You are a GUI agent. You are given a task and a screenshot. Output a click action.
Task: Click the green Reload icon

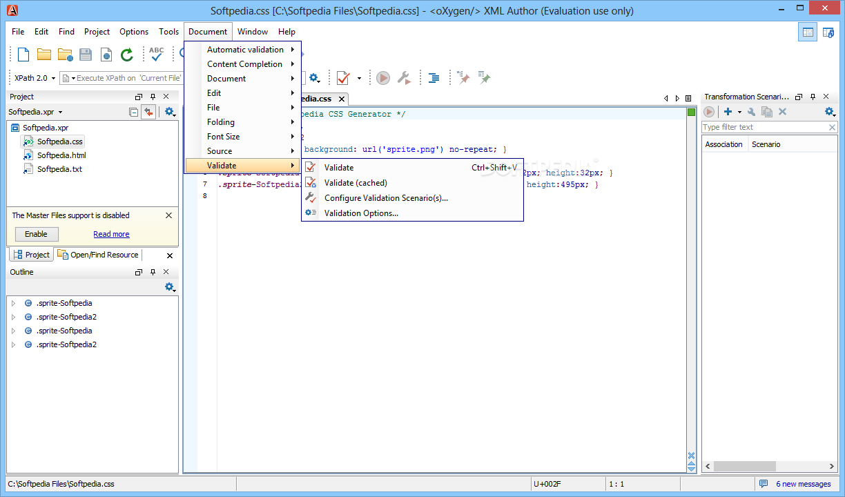pyautogui.click(x=127, y=55)
